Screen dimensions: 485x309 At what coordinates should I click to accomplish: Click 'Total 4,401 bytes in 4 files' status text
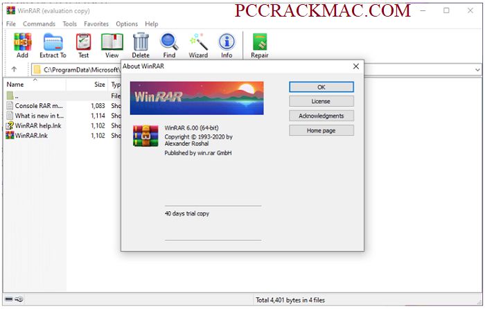coord(290,300)
